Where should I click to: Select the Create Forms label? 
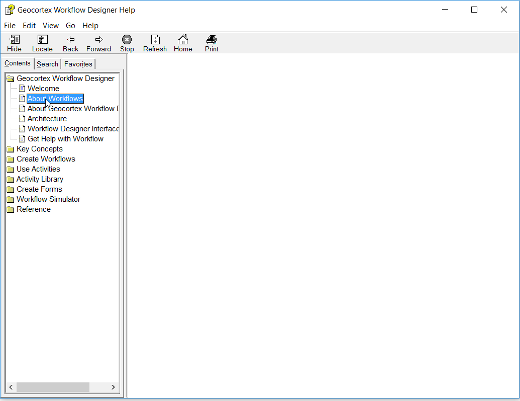pyautogui.click(x=39, y=189)
